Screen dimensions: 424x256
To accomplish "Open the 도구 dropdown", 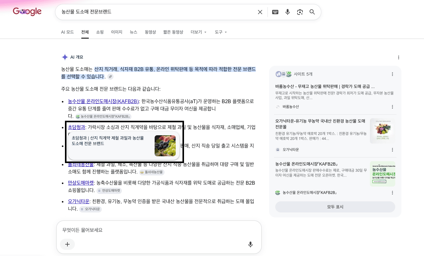I will coord(221,32).
